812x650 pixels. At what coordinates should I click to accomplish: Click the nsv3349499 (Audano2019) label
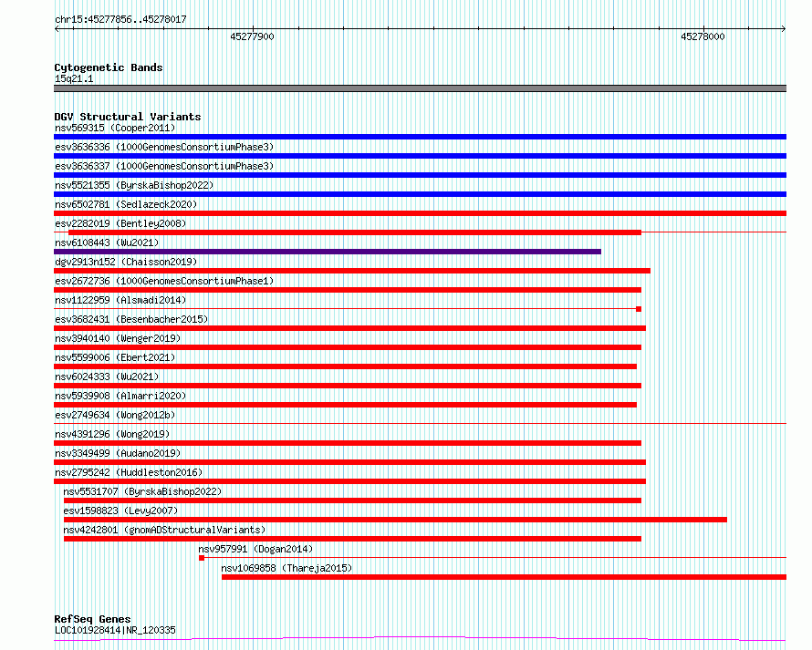[118, 453]
